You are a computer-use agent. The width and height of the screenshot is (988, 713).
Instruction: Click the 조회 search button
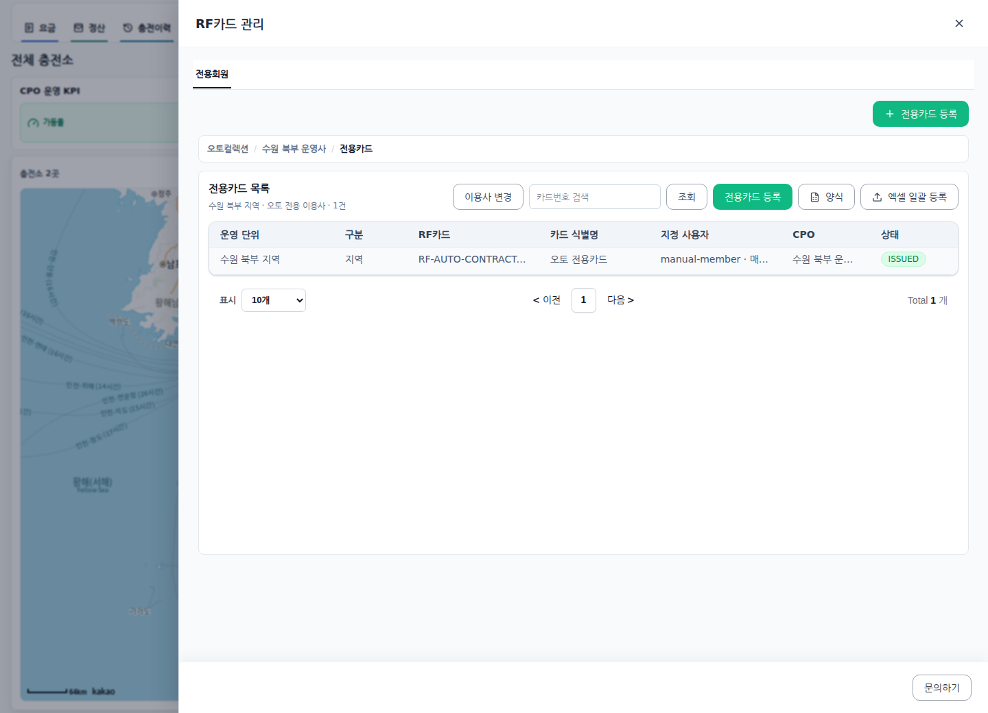pyautogui.click(x=687, y=197)
